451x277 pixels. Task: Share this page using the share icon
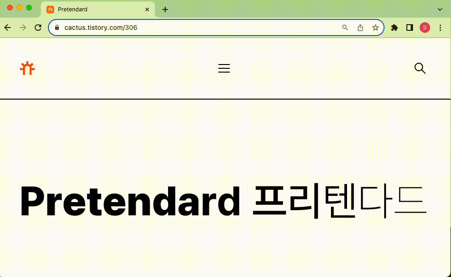click(x=360, y=28)
